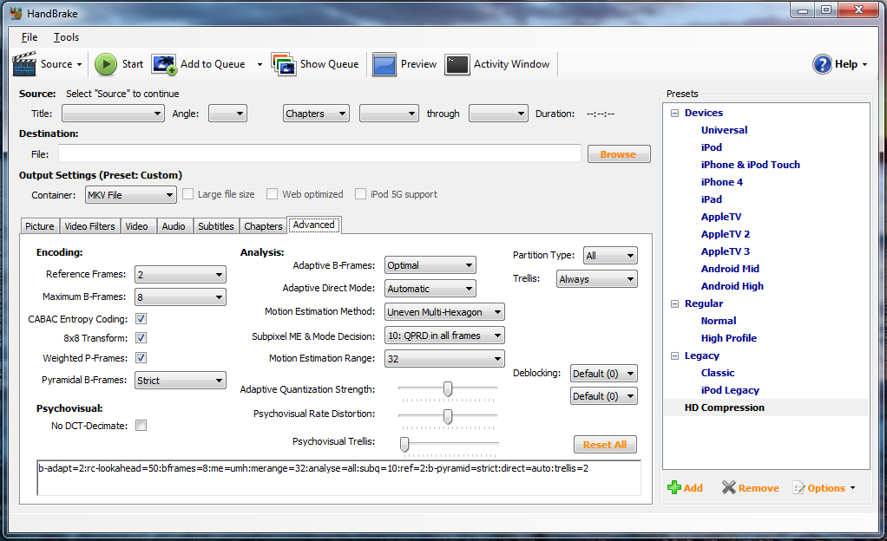Collapse the Legacy preset group

674,355
